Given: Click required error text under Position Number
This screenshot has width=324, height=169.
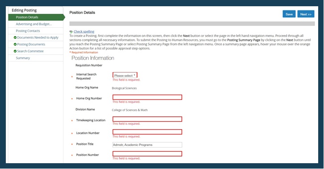Looking at the screenshot, I should (x=126, y=158).
